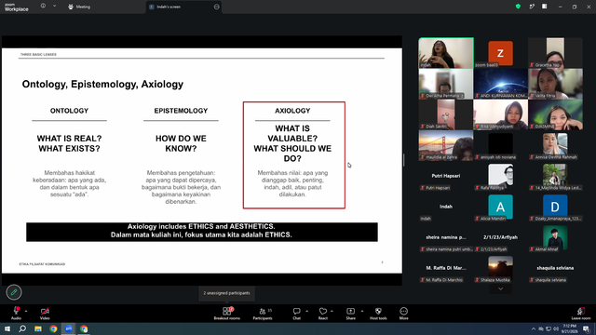Unmute microphone with the Audio button
Screen dimensions: 596x335
click(x=16, y=313)
